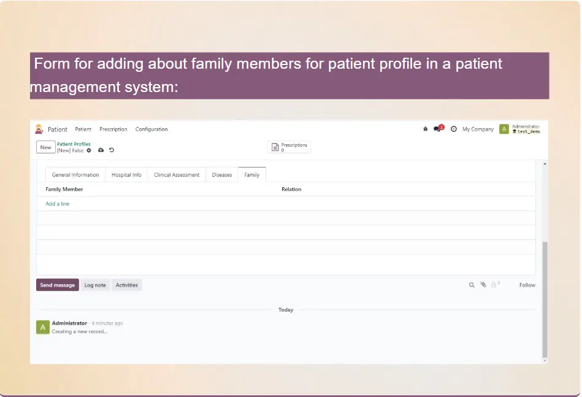Expand the My Company switcher
582x397 pixels.
click(478, 129)
